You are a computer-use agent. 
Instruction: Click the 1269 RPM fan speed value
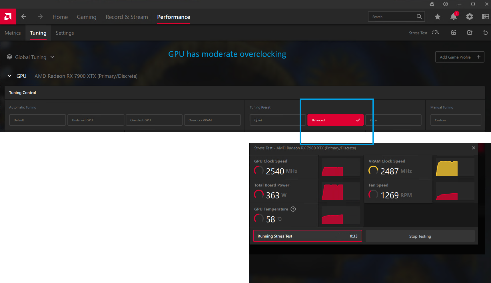pyautogui.click(x=396, y=195)
